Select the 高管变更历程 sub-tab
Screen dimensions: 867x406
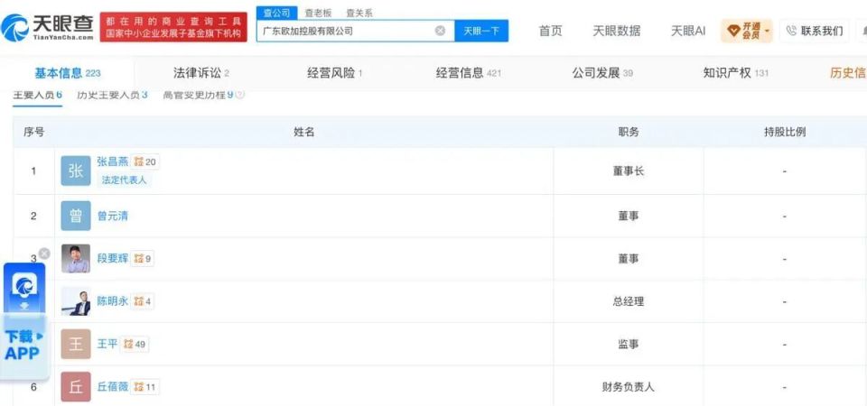coord(198,95)
